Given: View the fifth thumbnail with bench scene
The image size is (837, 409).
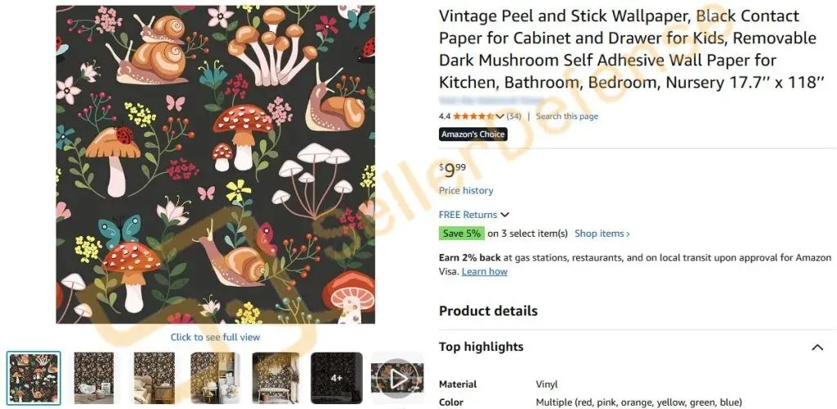Looking at the screenshot, I should point(275,378).
